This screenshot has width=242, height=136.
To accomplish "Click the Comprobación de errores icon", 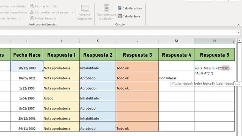I will (32, 12).
